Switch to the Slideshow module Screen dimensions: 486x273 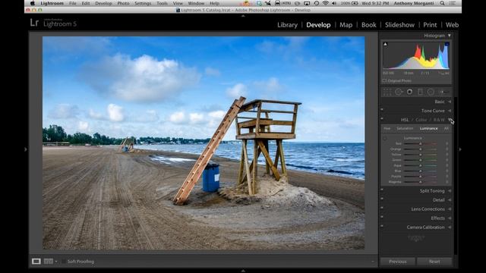(399, 25)
